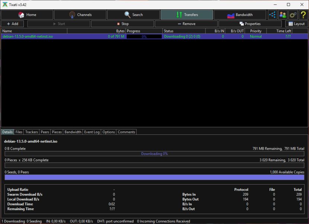The width and height of the screenshot is (309, 224).
Task: Sort by Time Left column header
Action: click(279, 31)
